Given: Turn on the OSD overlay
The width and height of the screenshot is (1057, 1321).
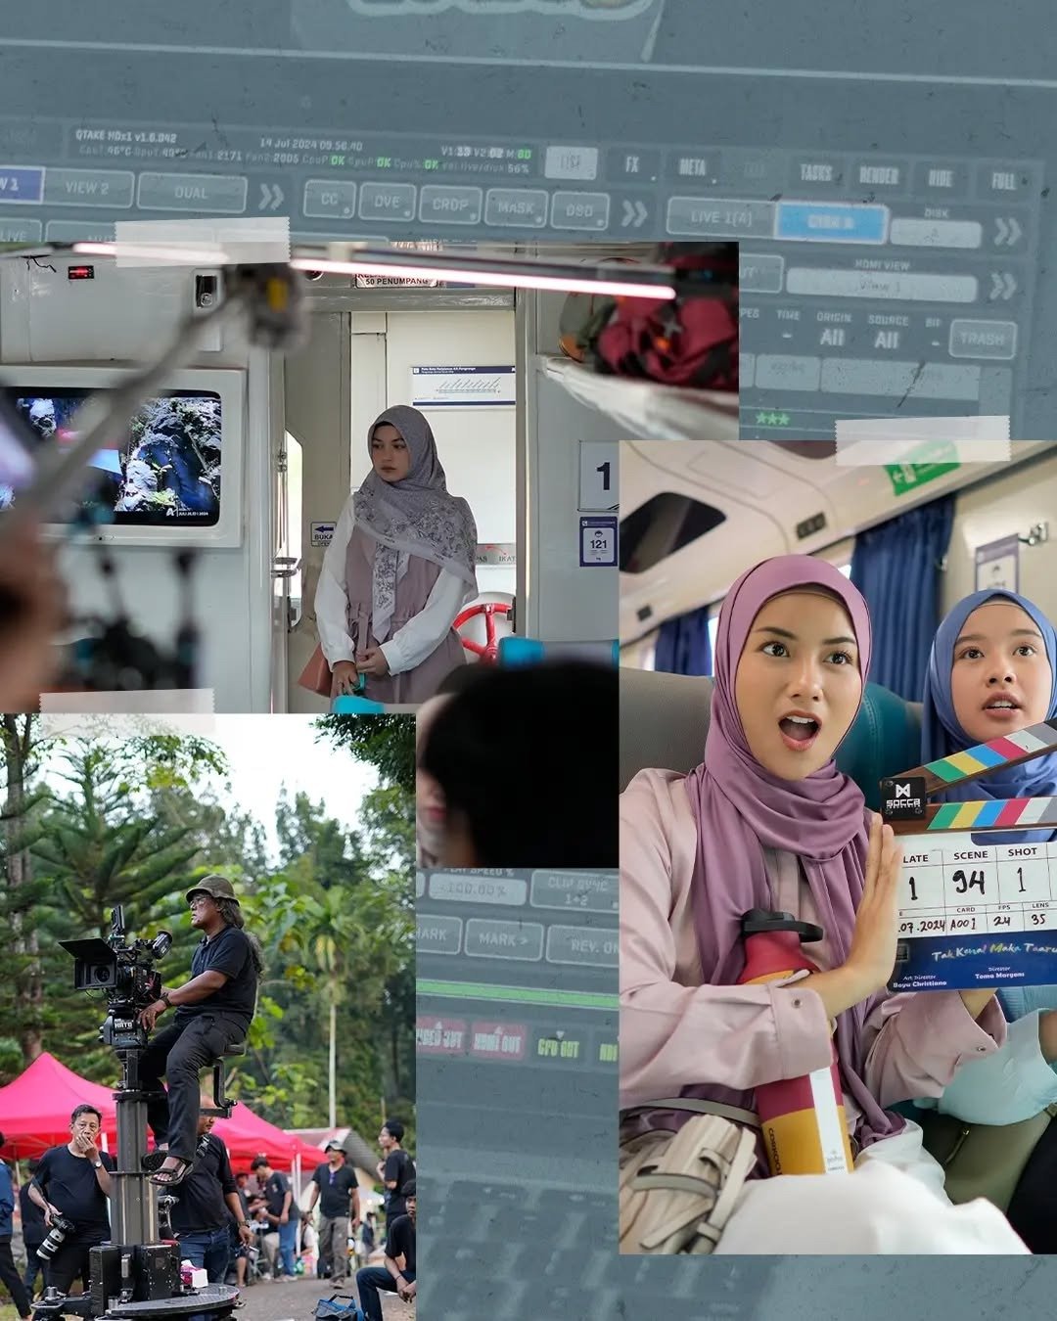Looking at the screenshot, I should 579,210.
